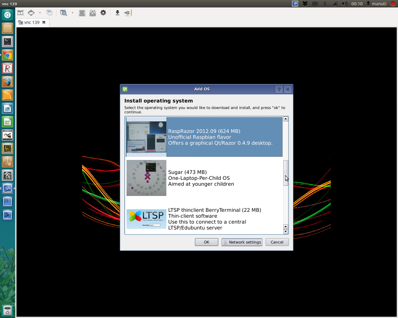This screenshot has width=398, height=318.
Task: Click the resize-window-to-remote-resolution icon
Action: [21, 13]
